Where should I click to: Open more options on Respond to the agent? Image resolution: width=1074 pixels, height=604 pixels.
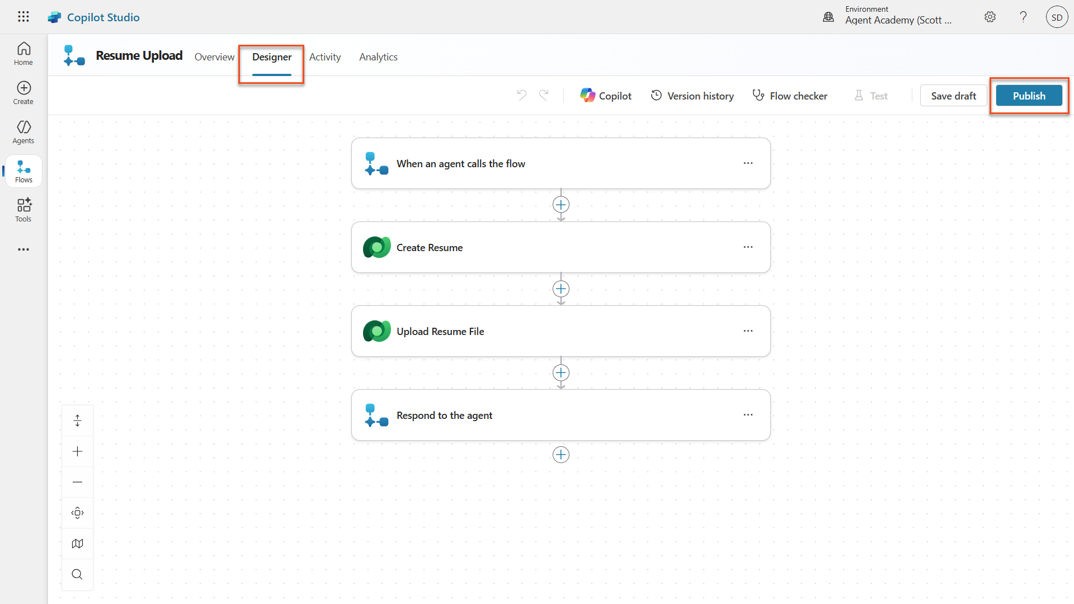tap(748, 415)
